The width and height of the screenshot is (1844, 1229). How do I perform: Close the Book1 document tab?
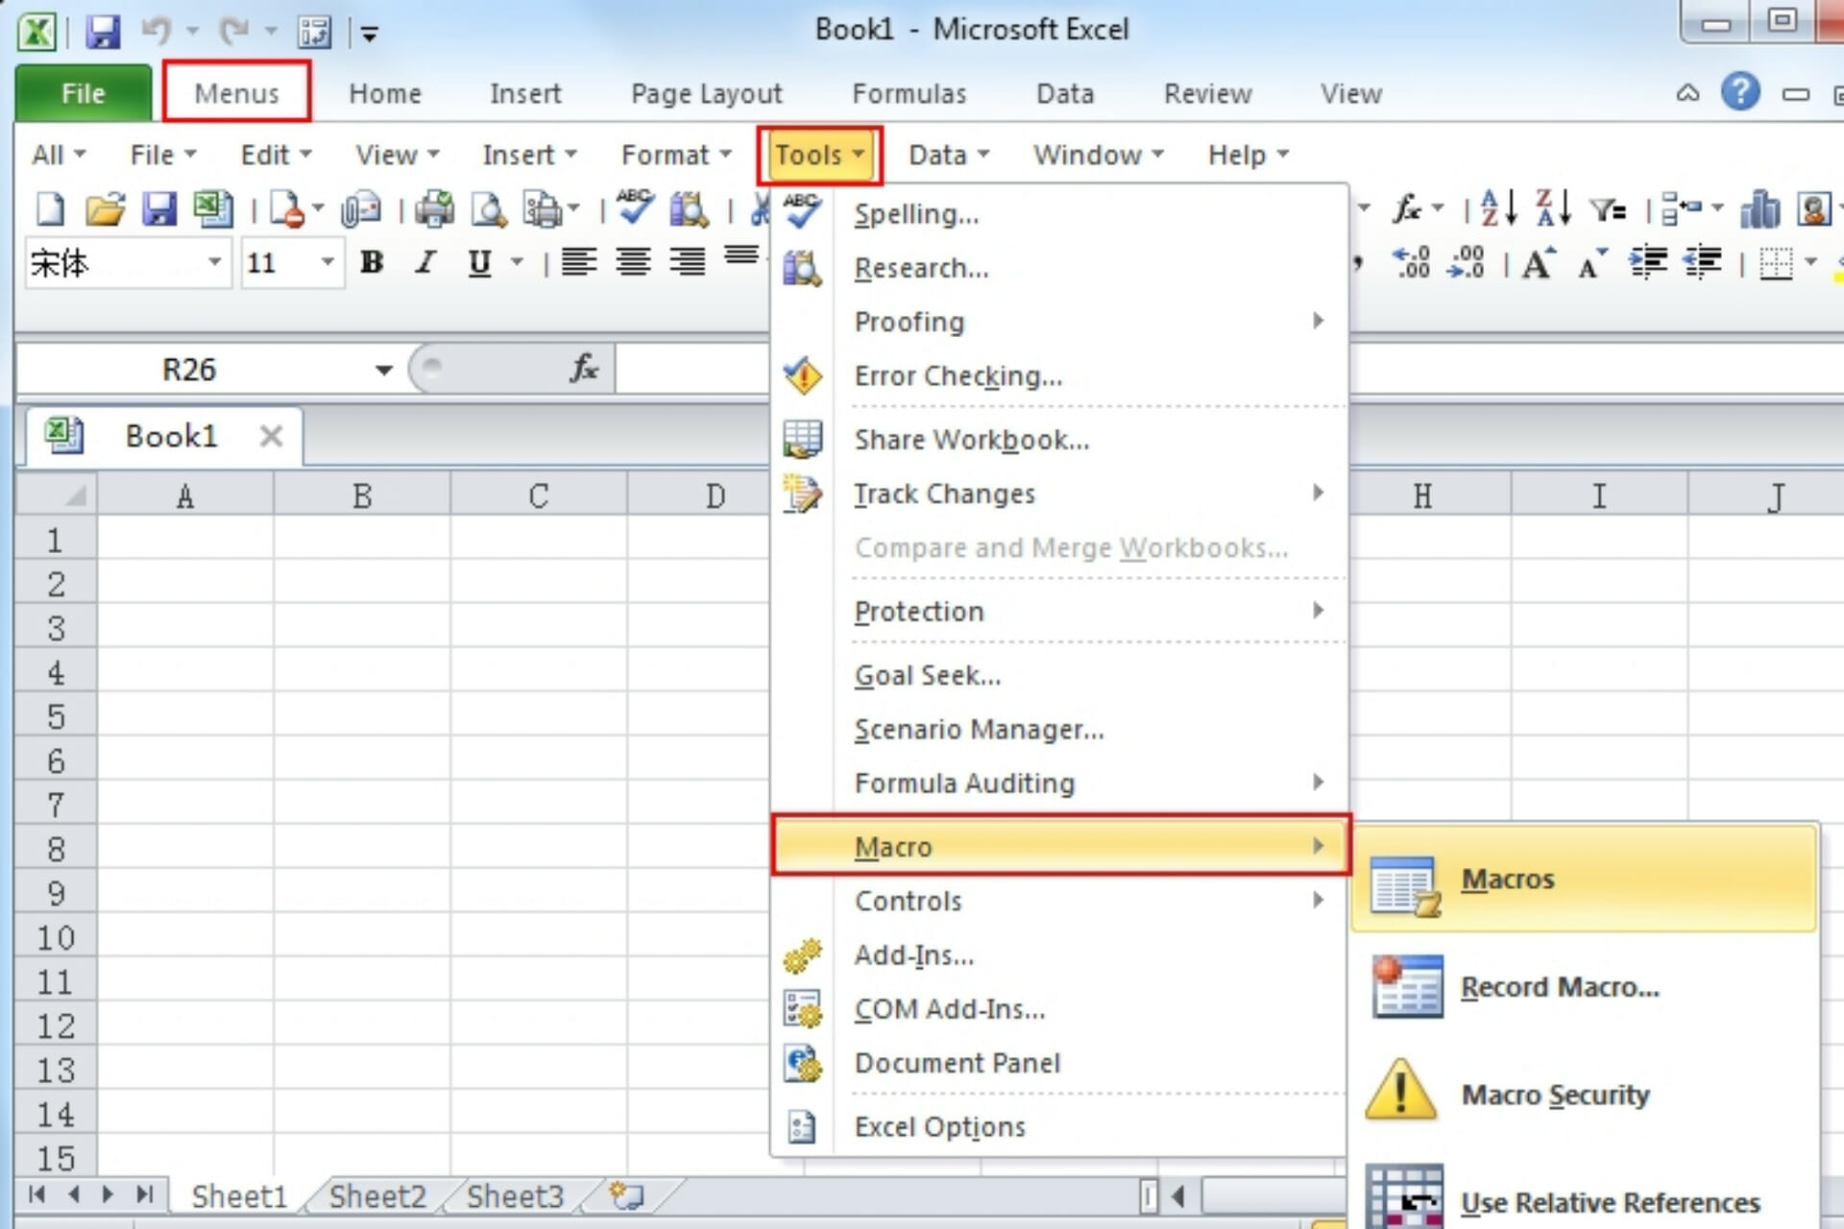coord(272,436)
